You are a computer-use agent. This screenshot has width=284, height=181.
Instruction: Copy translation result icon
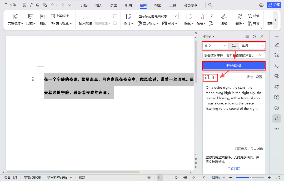214,77
